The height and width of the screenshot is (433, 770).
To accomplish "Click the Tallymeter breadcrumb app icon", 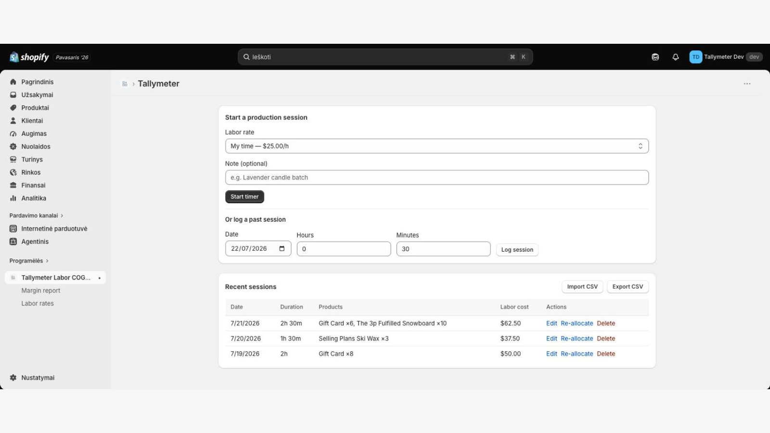I will 125,84.
